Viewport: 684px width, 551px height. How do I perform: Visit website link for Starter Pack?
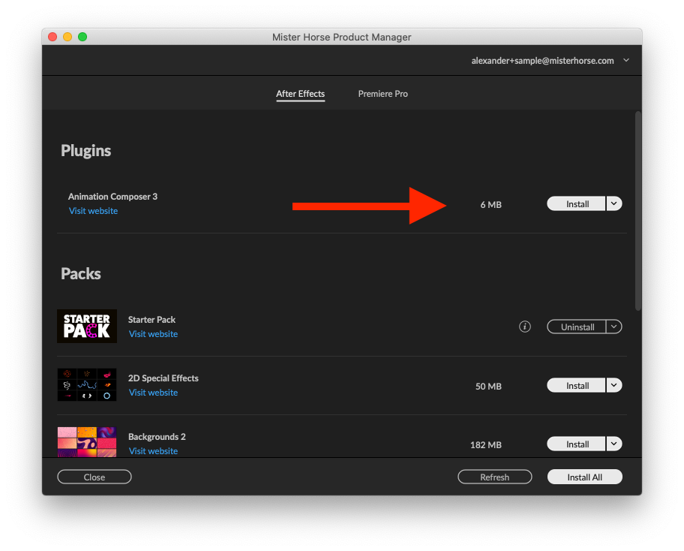(153, 334)
